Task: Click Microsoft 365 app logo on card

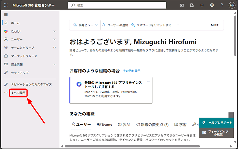Action: coord(79,84)
